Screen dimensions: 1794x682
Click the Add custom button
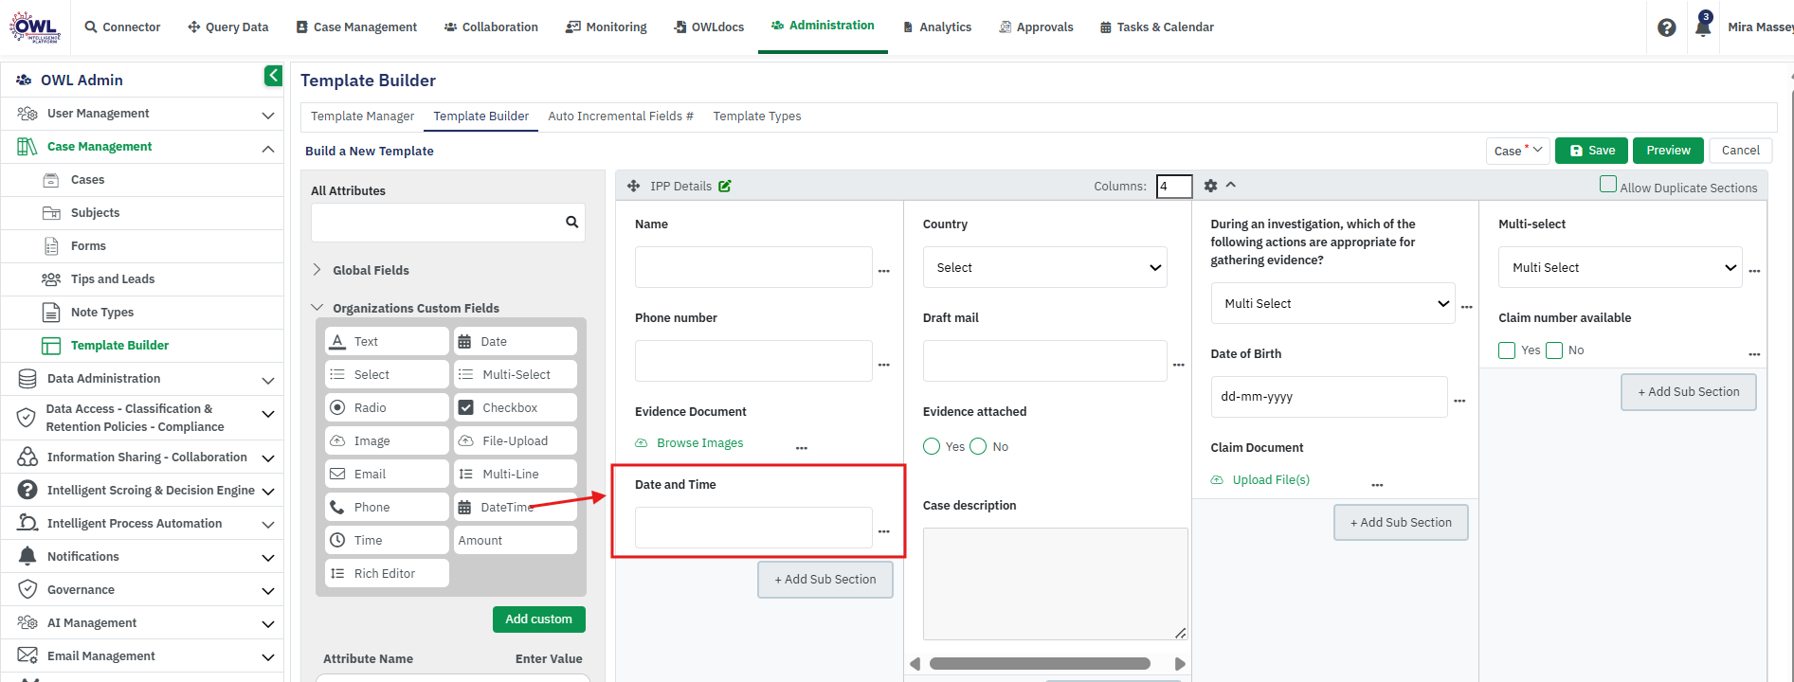538,619
